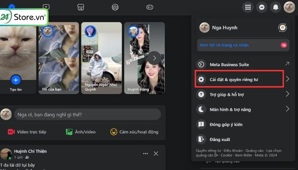Open the Marketplace icon in top navigation

click(x=80, y=7)
